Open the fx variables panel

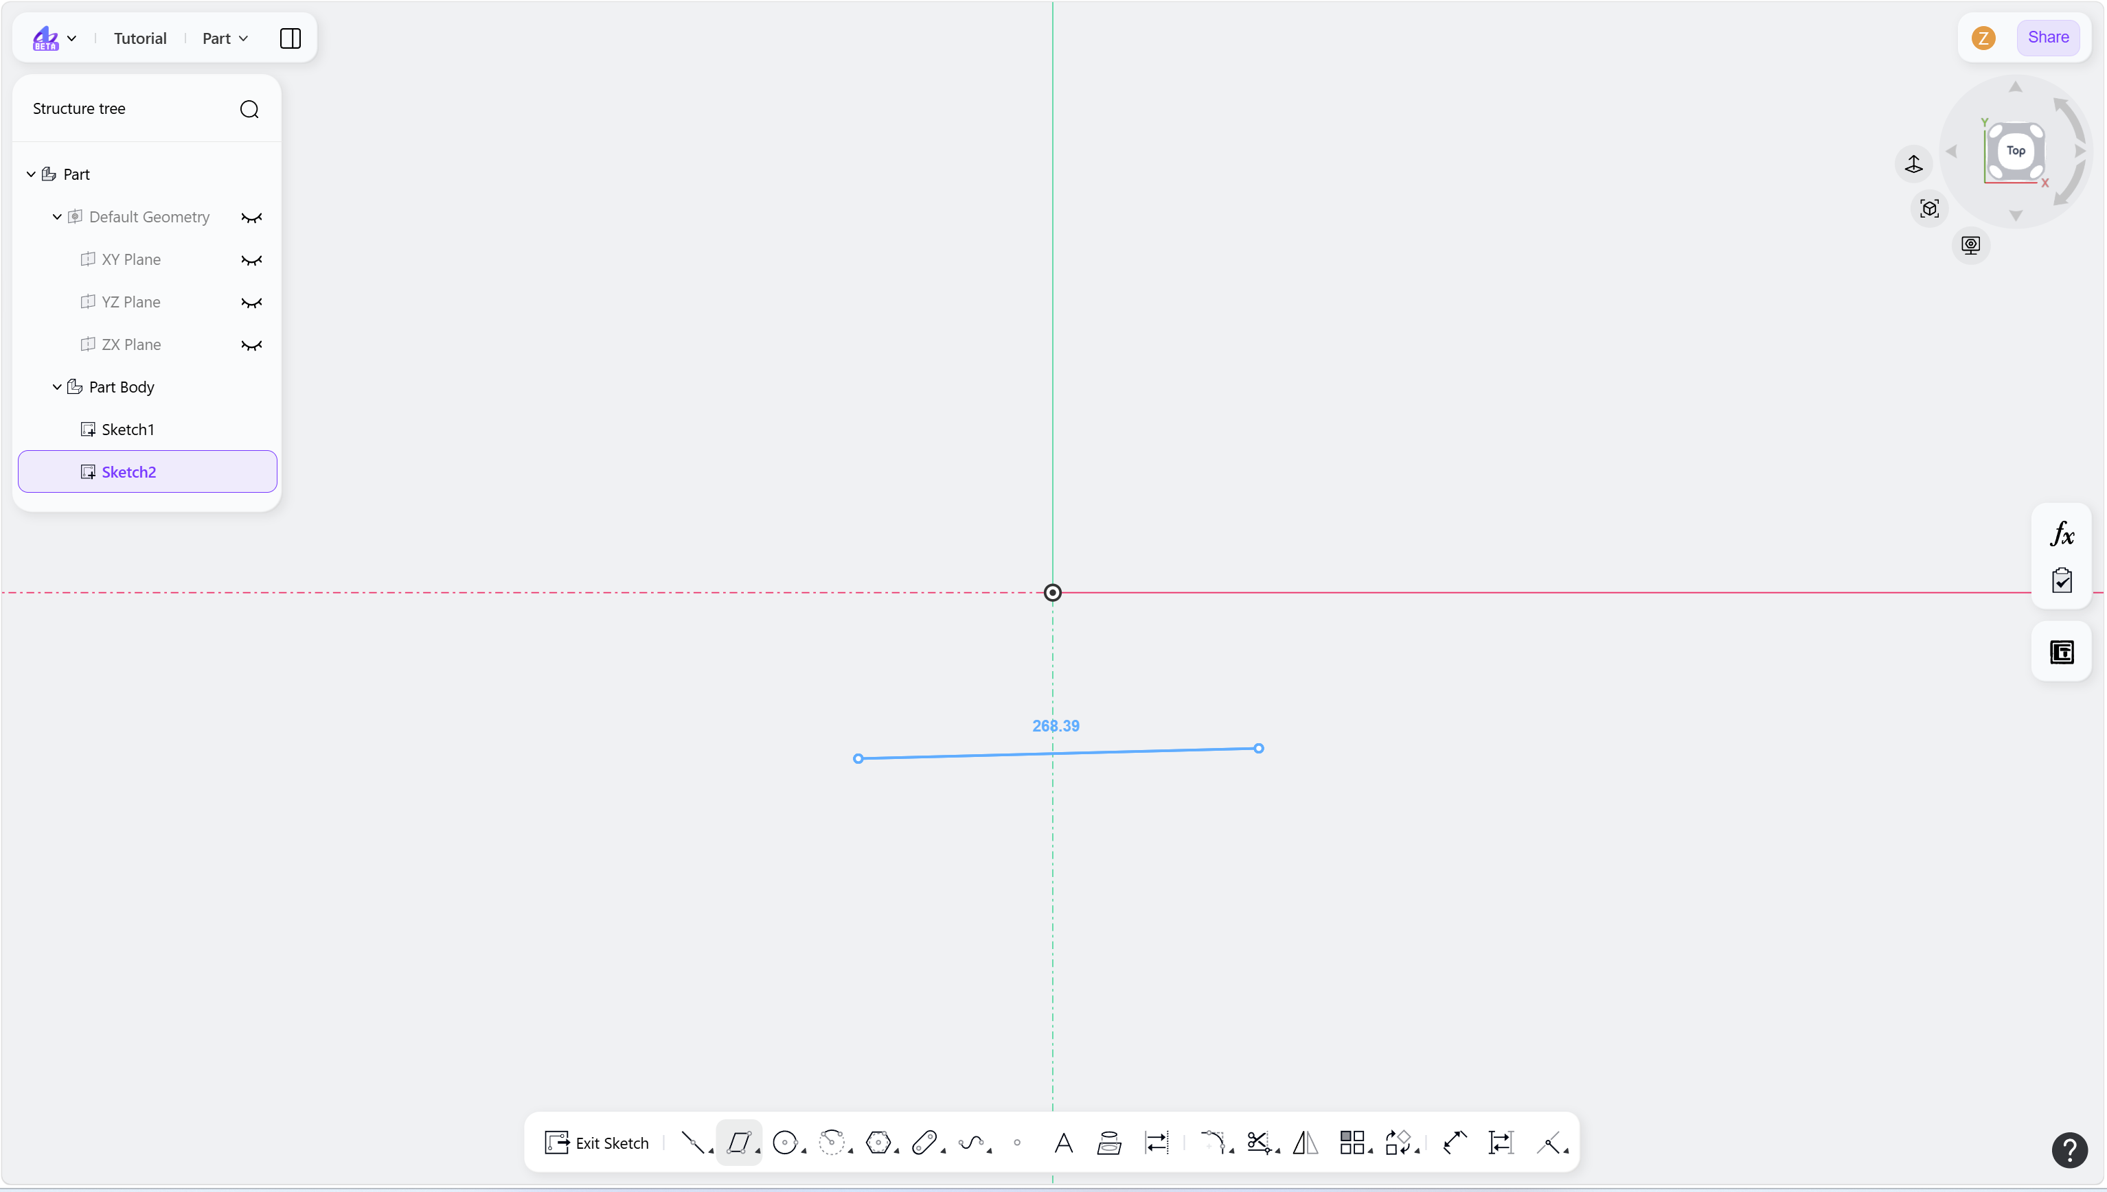[2061, 535]
